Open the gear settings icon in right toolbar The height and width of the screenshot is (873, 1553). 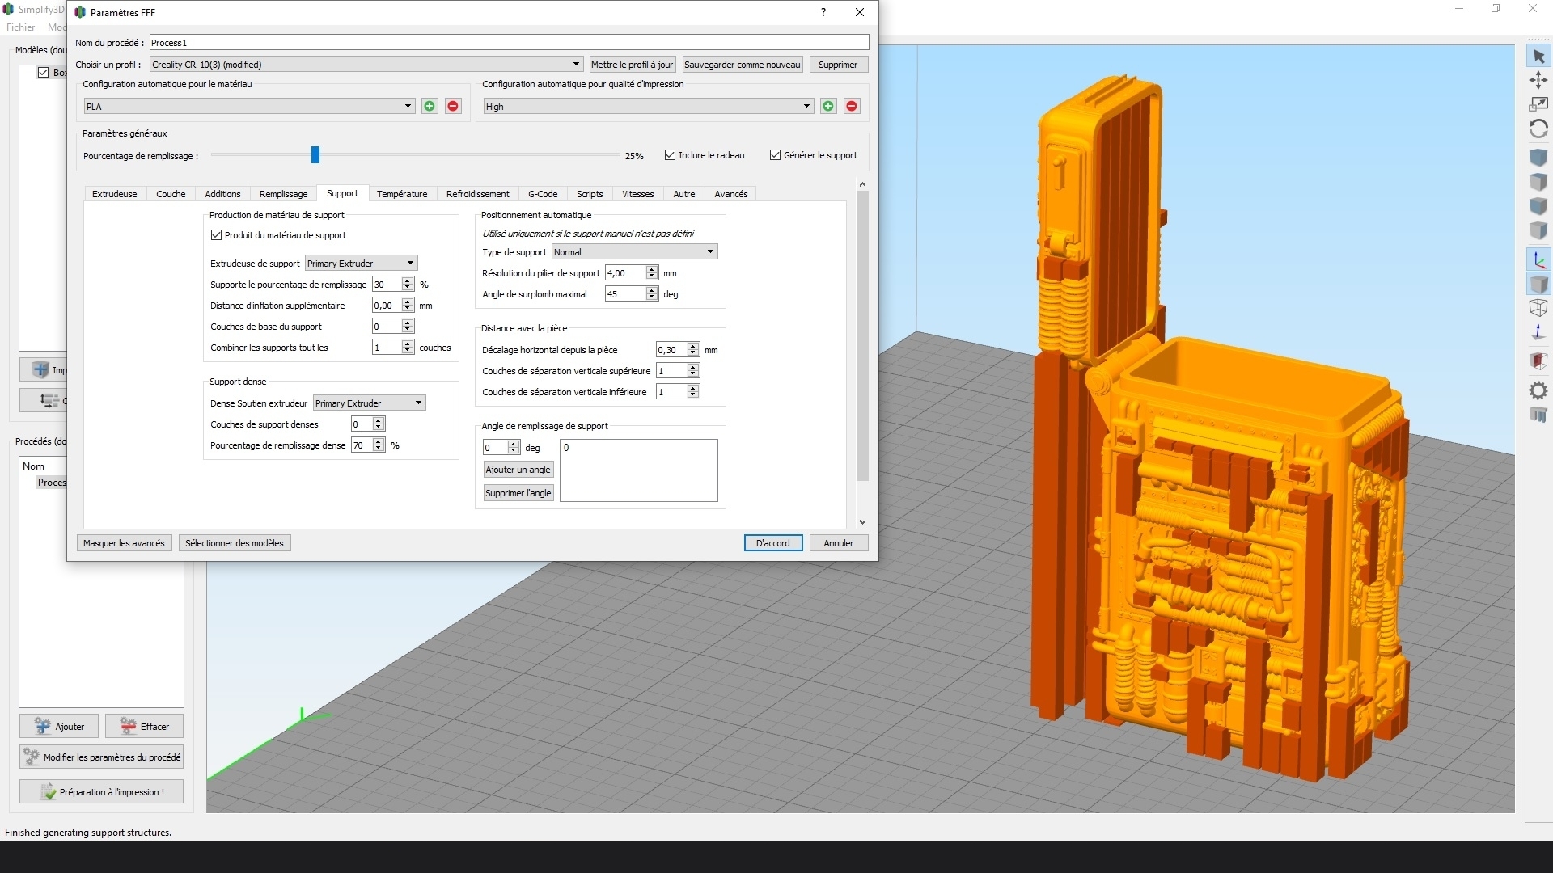(1538, 390)
